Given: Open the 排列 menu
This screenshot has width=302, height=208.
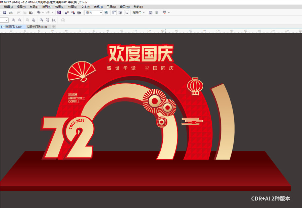Looking at the screenshot, I should pyautogui.click(x=47, y=7).
